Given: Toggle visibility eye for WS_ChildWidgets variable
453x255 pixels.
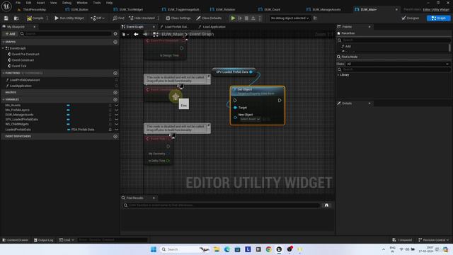Looking at the screenshot, I should click(x=116, y=125).
